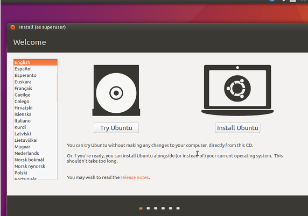Click the first orange progress dot
Viewport: 308px width, 216px height.
[141, 208]
